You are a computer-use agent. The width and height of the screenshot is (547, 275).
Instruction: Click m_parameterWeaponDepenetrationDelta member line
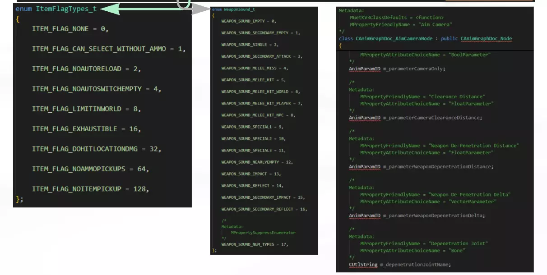(417, 215)
